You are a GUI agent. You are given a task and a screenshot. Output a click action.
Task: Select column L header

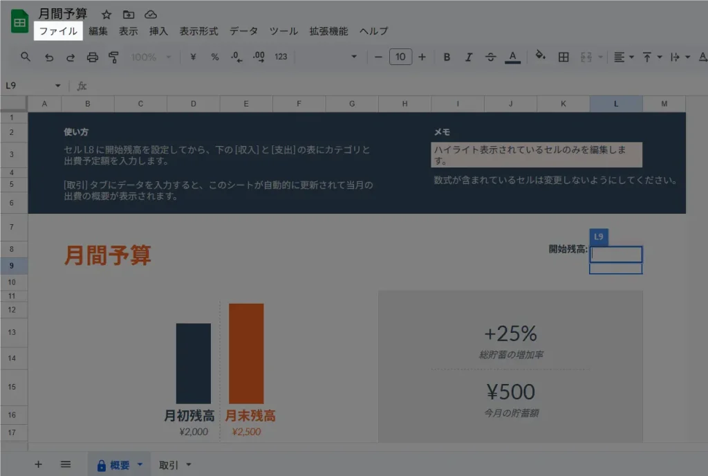pyautogui.click(x=616, y=104)
